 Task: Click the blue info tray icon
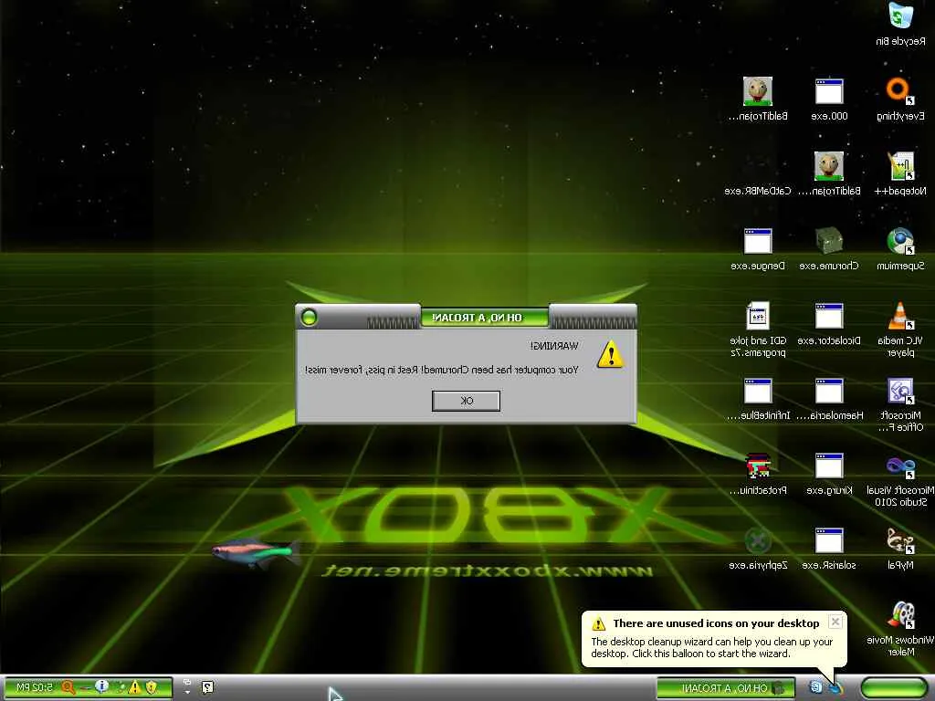pos(102,686)
